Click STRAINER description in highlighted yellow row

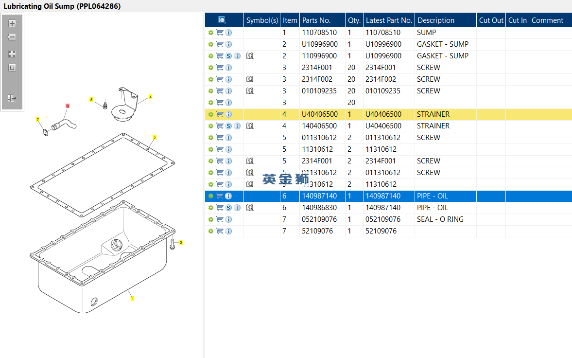click(x=433, y=114)
